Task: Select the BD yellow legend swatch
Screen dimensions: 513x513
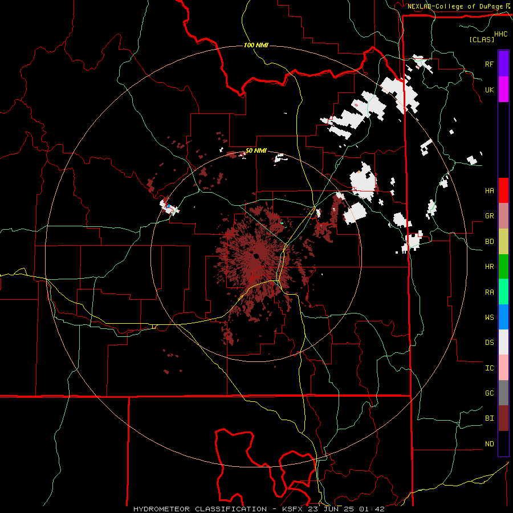Action: [x=503, y=242]
